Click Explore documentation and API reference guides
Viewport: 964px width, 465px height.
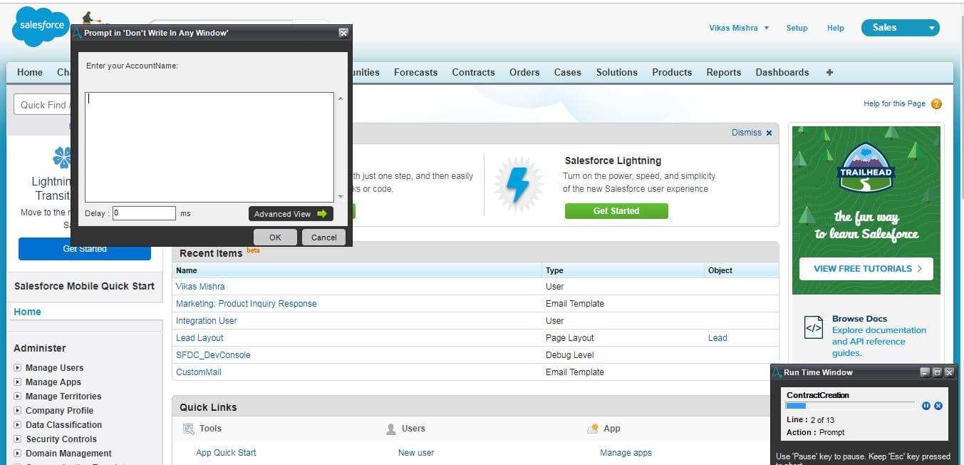(879, 342)
